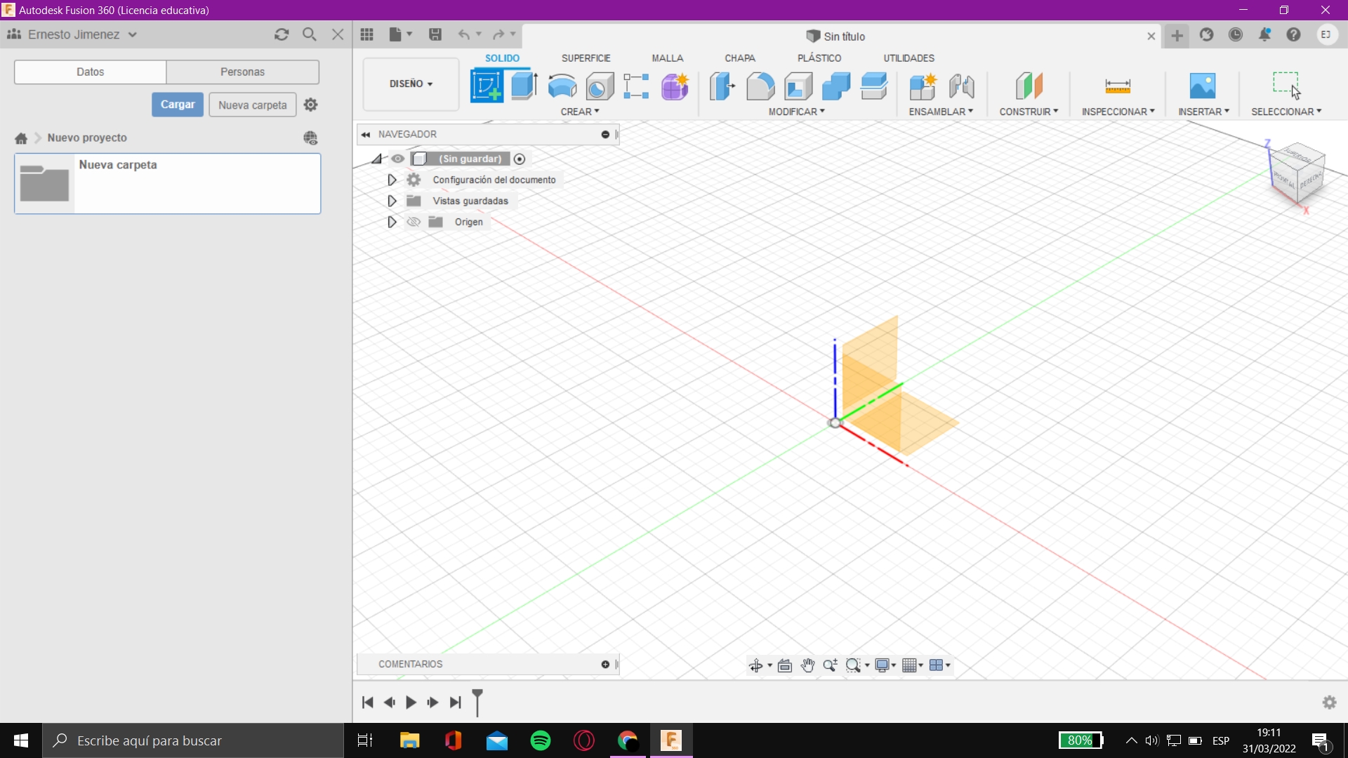Select the Revolve tool icon
Image resolution: width=1348 pixels, height=758 pixels.
562,86
